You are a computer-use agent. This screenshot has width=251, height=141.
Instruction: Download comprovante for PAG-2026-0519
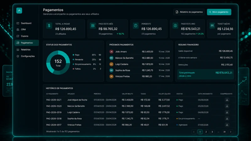coord(227,112)
